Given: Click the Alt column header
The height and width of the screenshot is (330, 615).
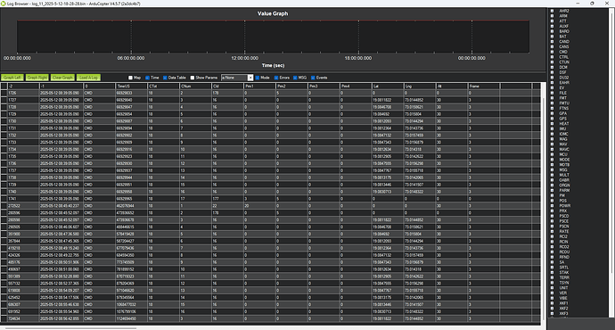Looking at the screenshot, I should (x=452, y=86).
